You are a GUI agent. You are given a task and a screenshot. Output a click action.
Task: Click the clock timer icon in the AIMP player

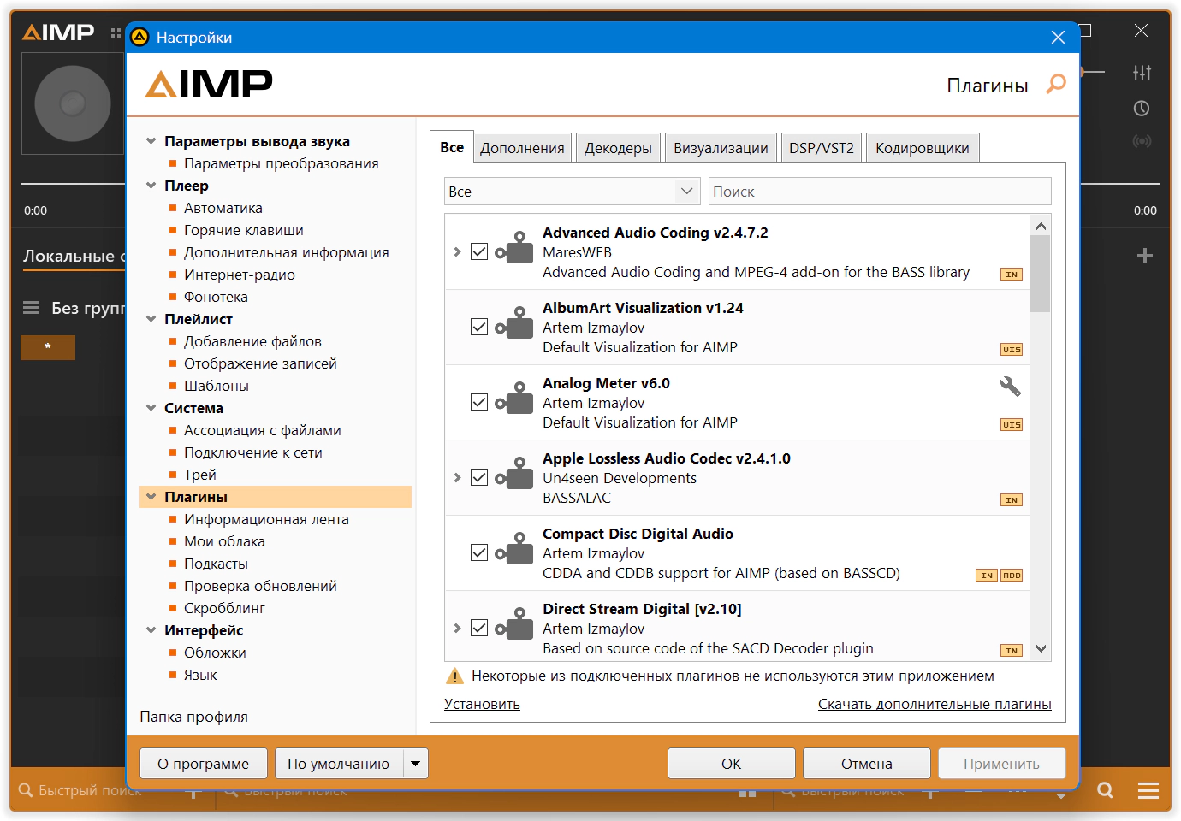pyautogui.click(x=1142, y=109)
